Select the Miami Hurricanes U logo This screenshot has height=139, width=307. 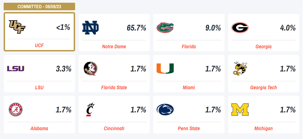(x=165, y=69)
